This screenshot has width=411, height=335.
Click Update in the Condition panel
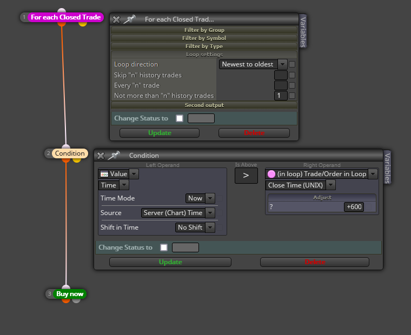coord(170,262)
